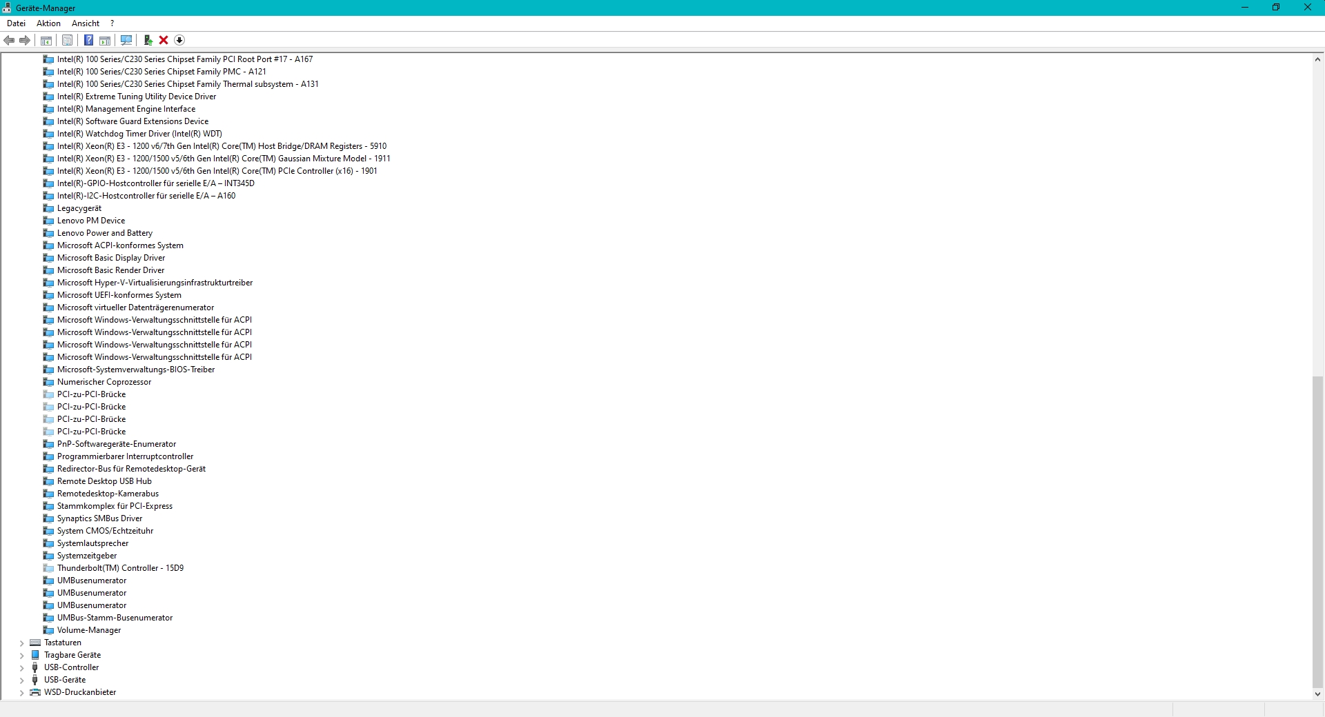Click the scrollbar down arrow

(1318, 694)
